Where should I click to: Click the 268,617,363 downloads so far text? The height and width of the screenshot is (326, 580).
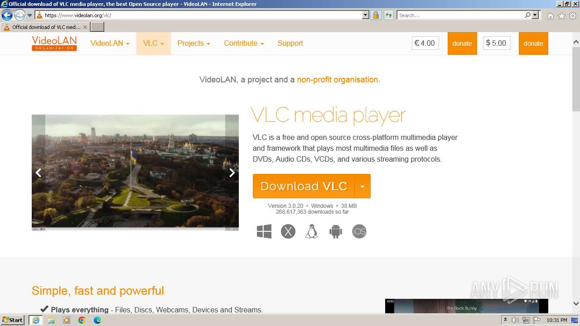312,212
